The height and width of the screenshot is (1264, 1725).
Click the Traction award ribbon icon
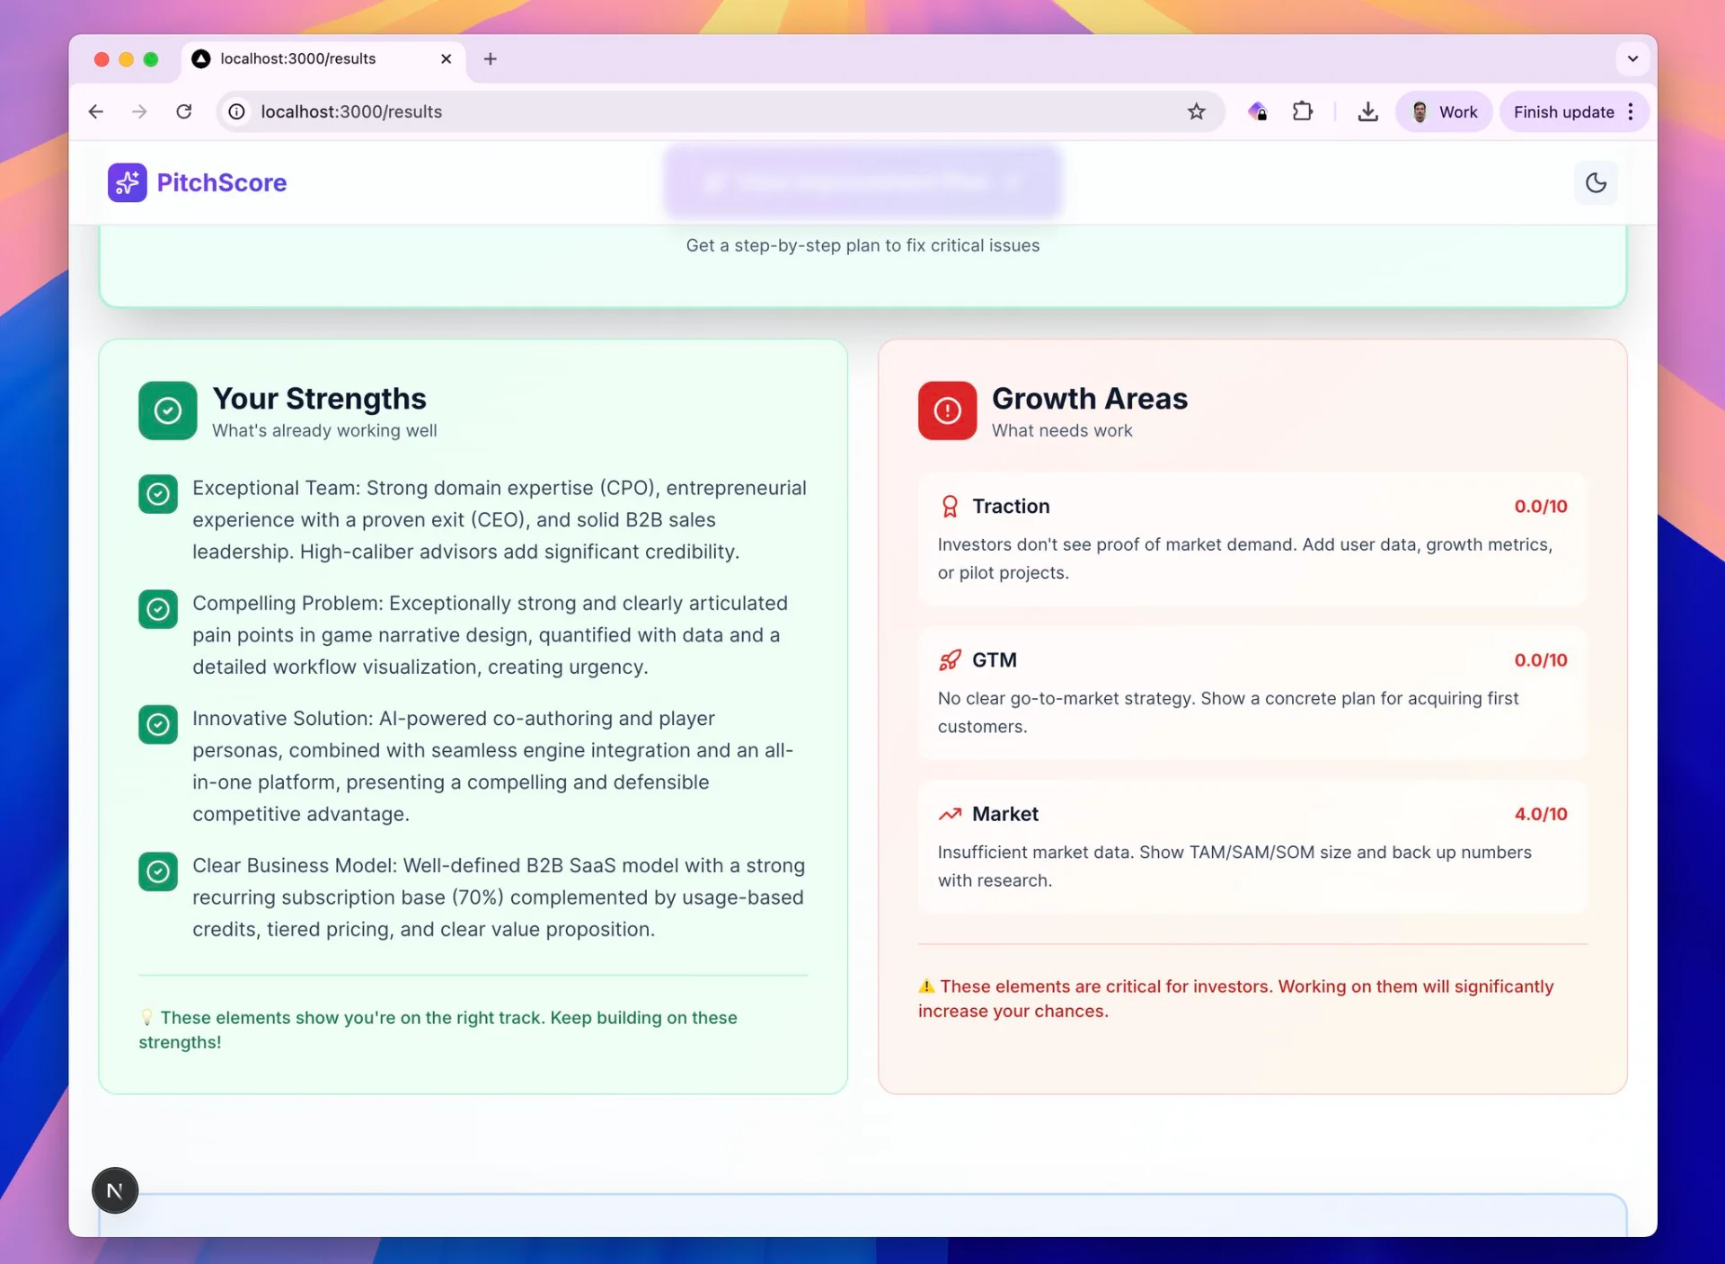[x=950, y=507]
